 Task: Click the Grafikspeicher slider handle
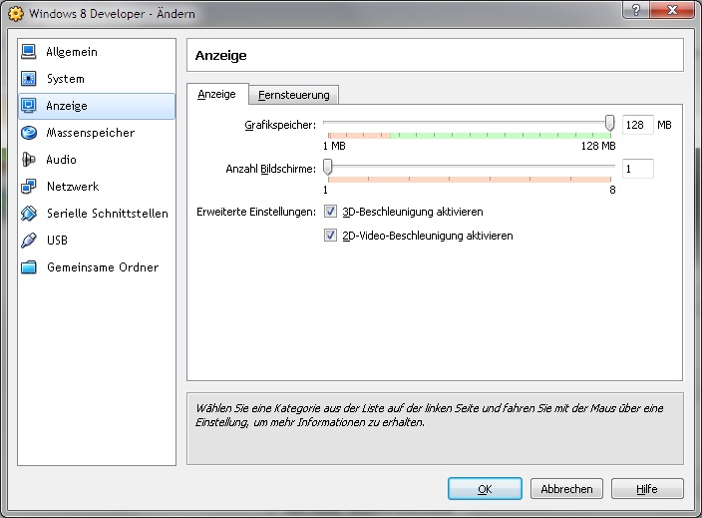[x=609, y=123]
